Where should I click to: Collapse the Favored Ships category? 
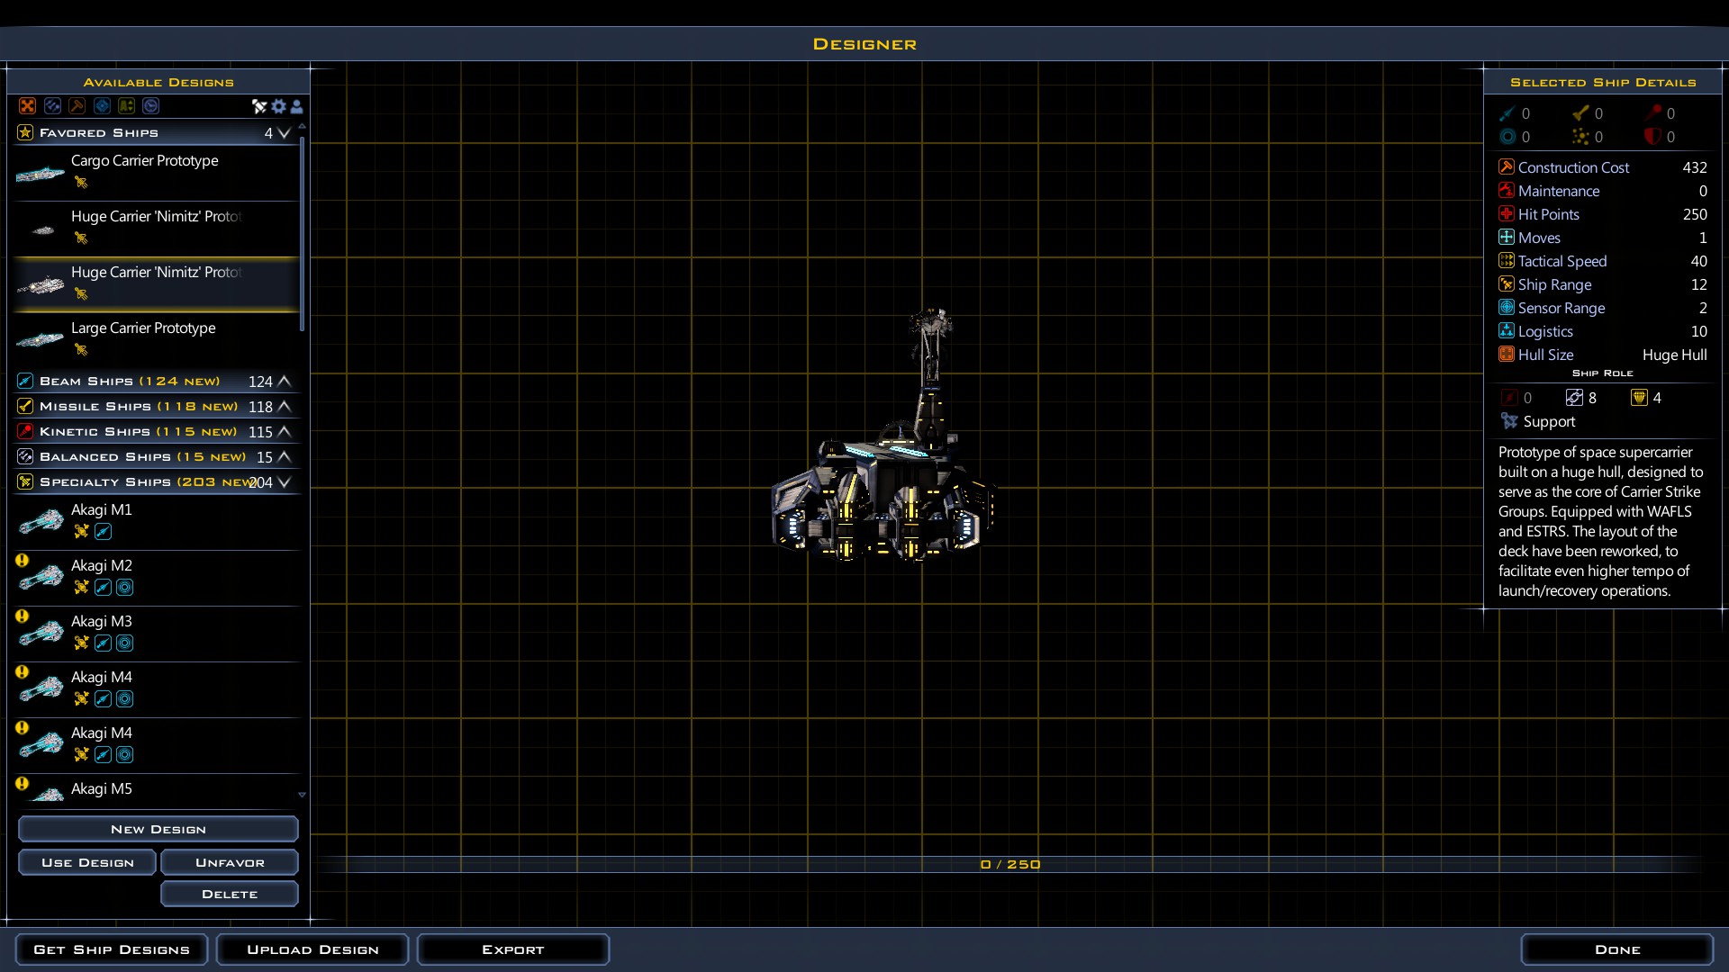click(x=285, y=133)
